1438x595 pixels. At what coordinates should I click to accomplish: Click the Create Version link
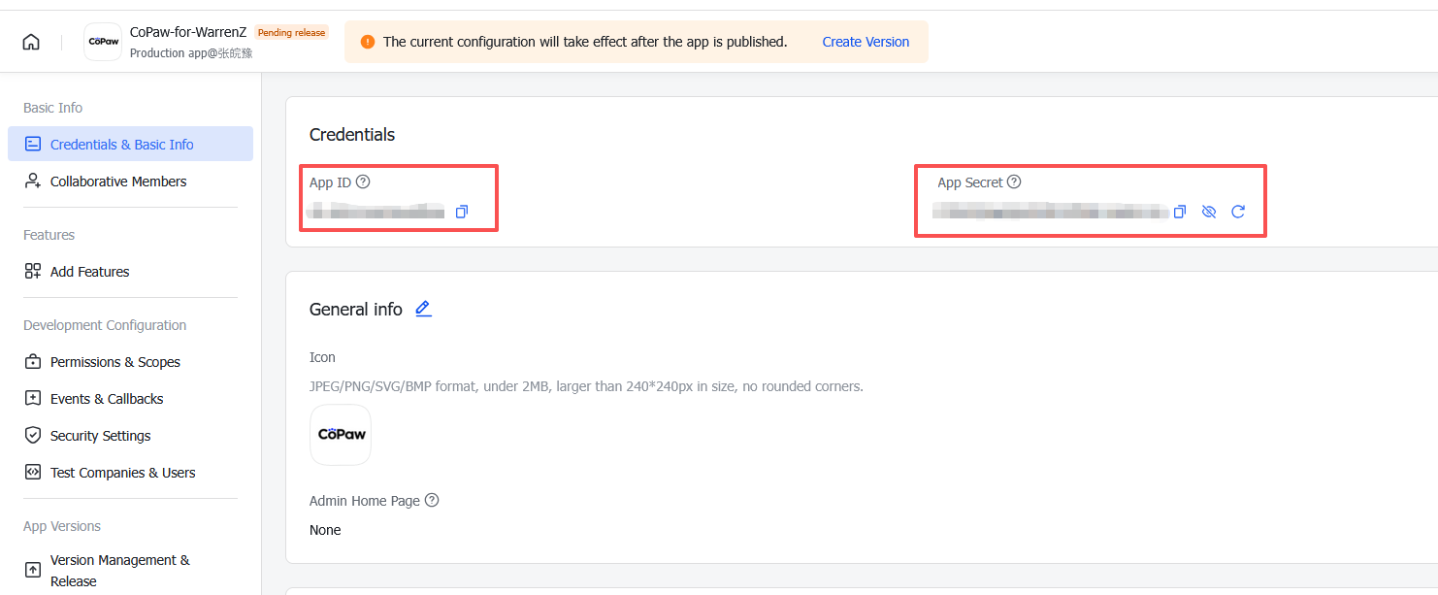[x=866, y=42]
